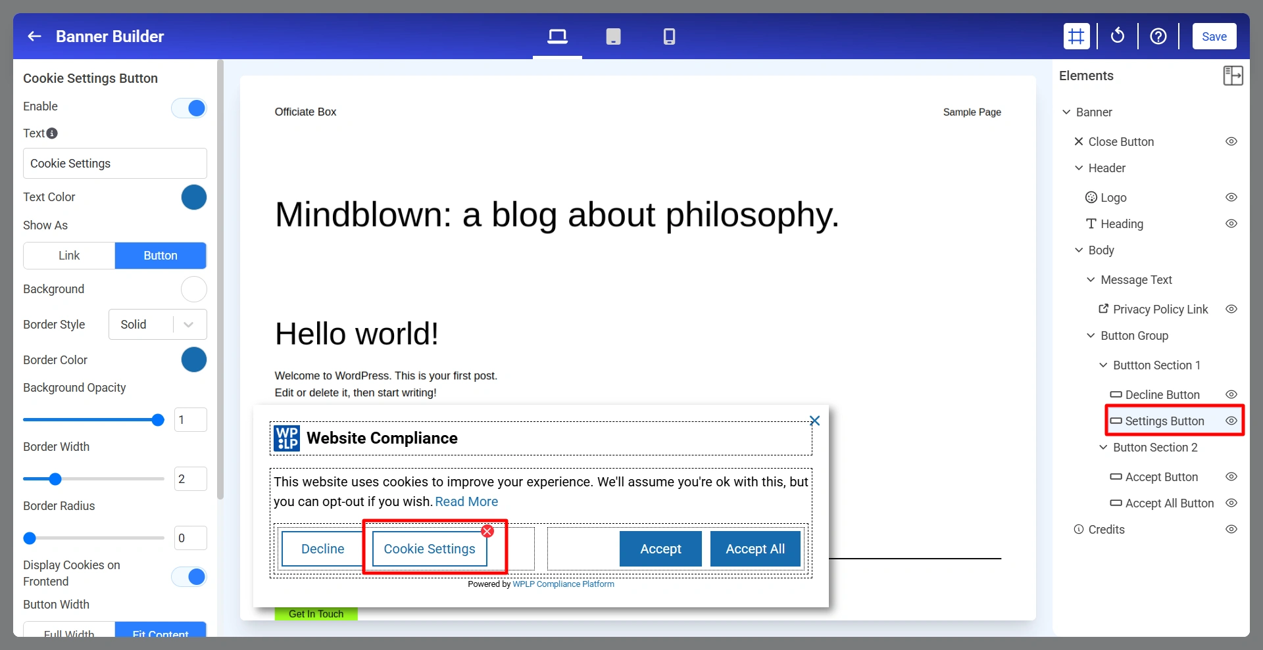Collapse the Banner tree node

point(1066,112)
